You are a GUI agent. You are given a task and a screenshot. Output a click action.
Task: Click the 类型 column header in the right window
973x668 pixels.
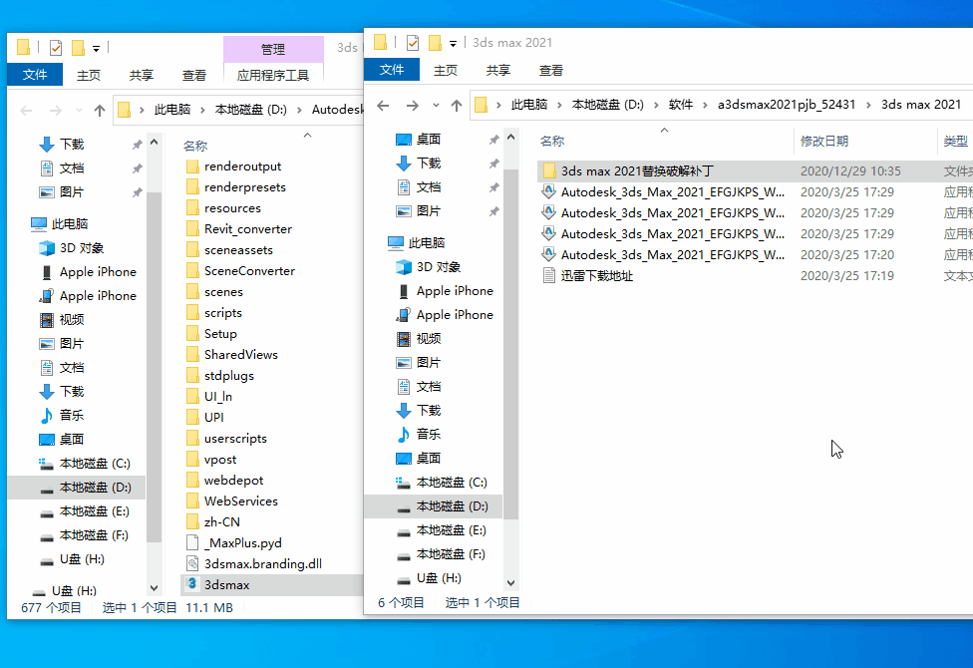[x=955, y=141]
